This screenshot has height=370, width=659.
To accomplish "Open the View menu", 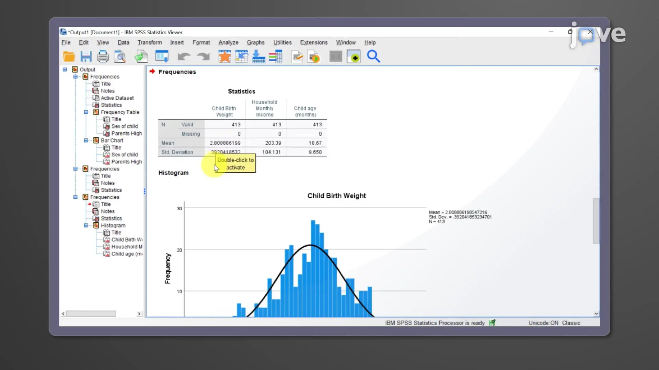I will pos(103,42).
